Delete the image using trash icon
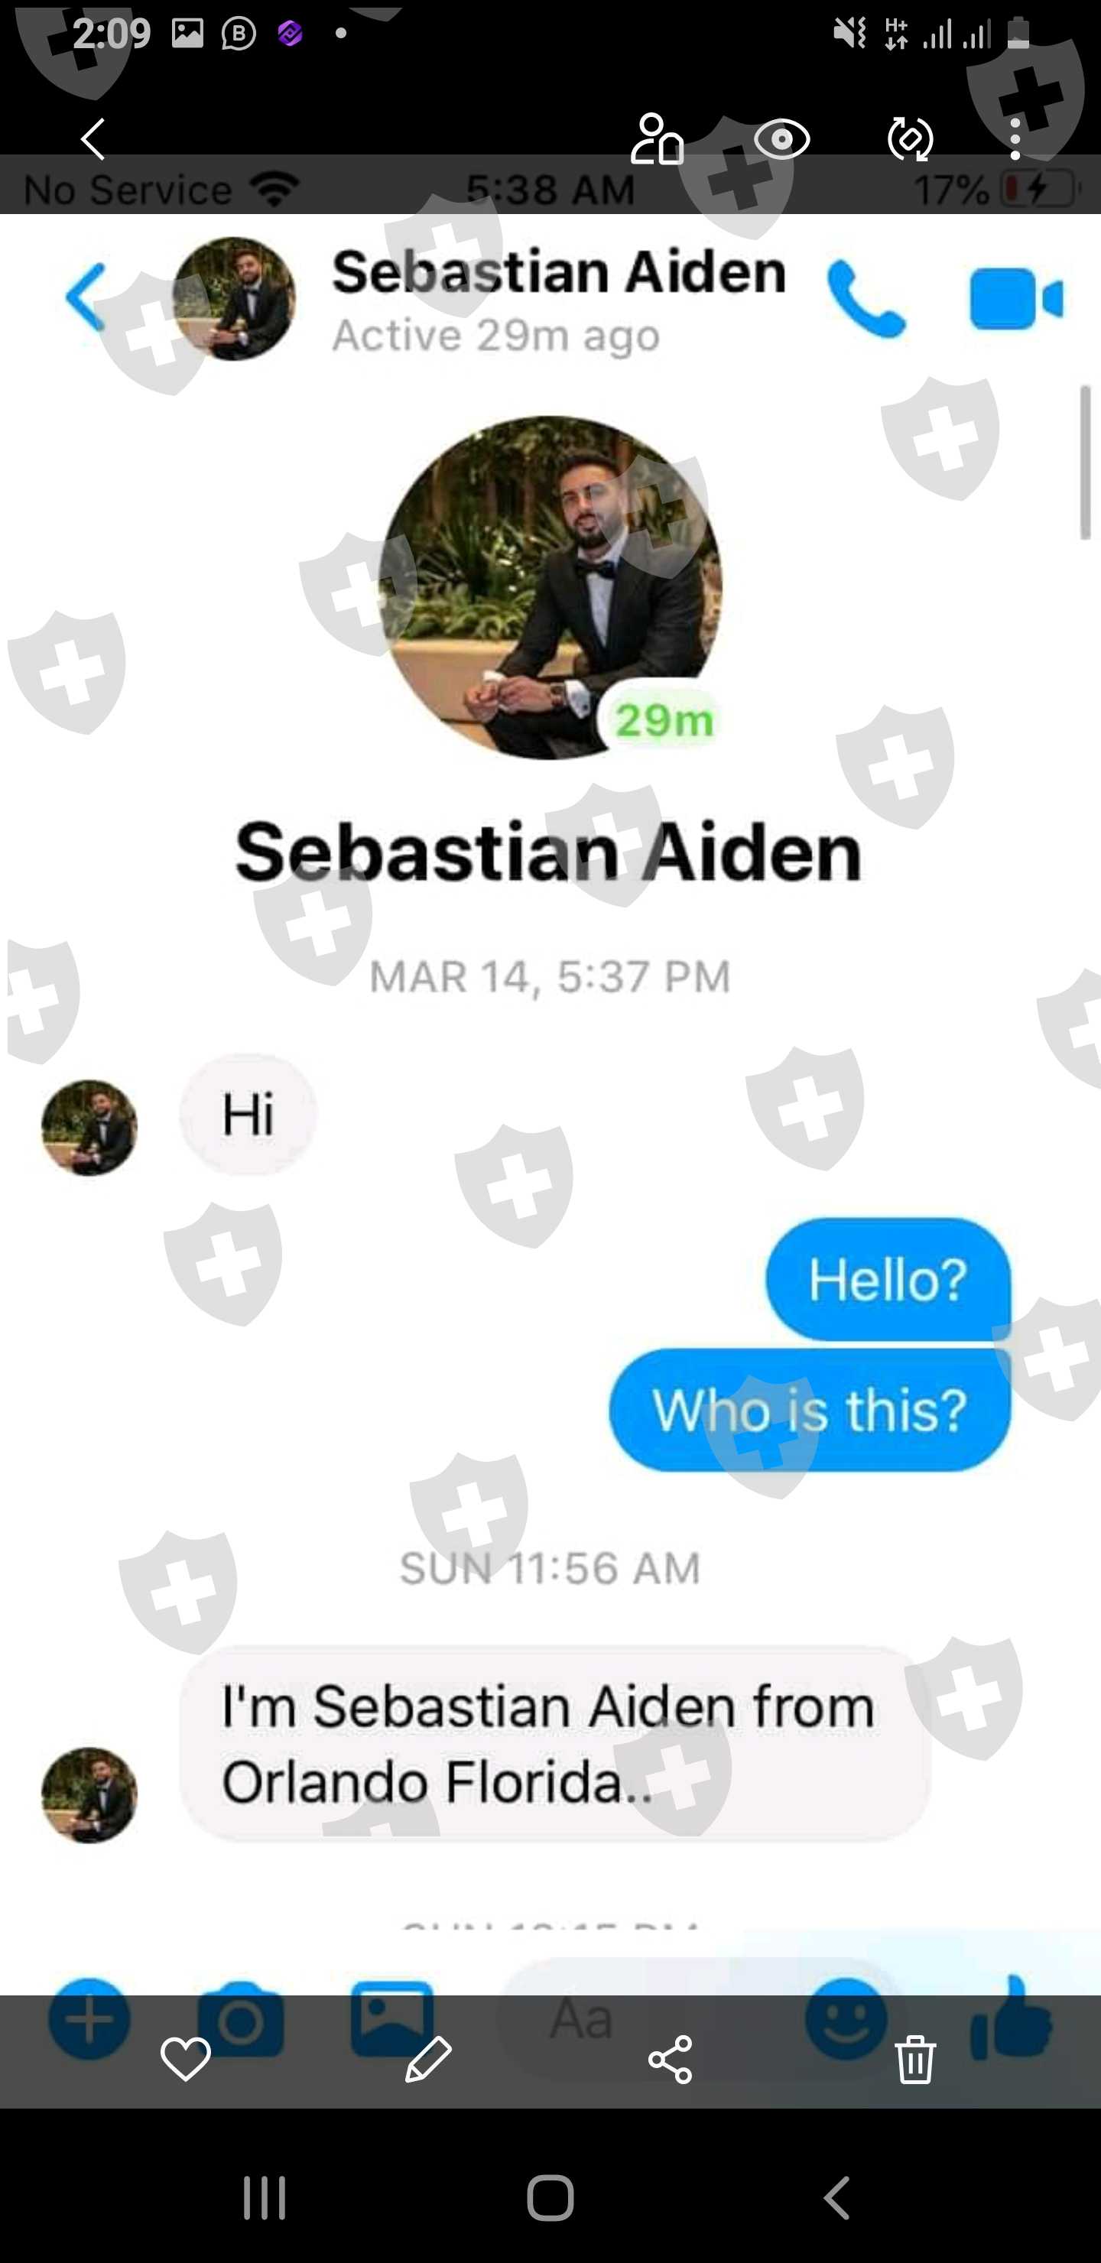This screenshot has width=1101, height=2263. point(914,2058)
